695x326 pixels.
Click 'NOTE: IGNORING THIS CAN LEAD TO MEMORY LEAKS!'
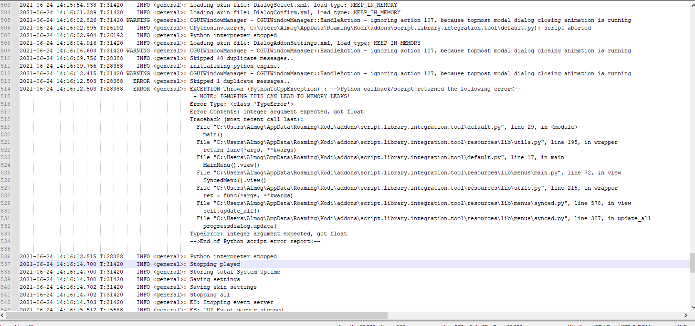tap(275, 97)
